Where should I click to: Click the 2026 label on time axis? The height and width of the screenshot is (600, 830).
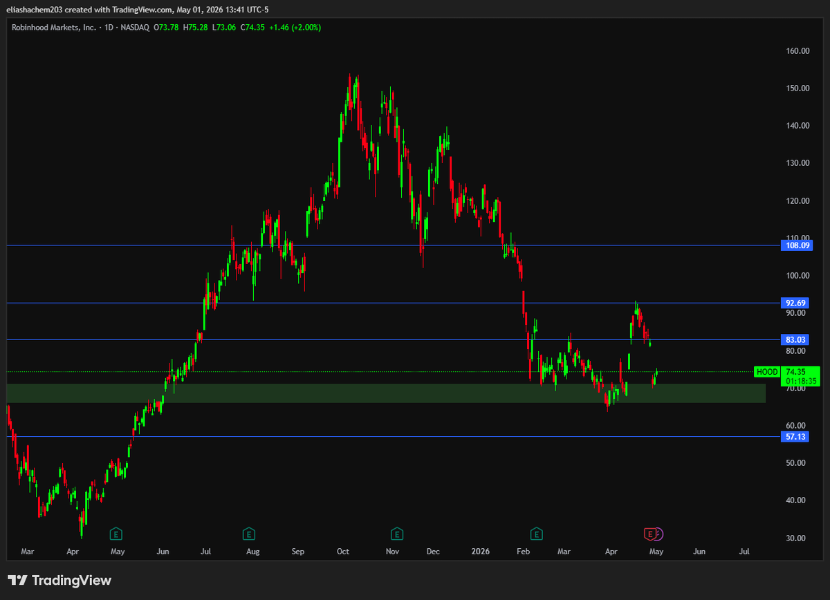[480, 552]
